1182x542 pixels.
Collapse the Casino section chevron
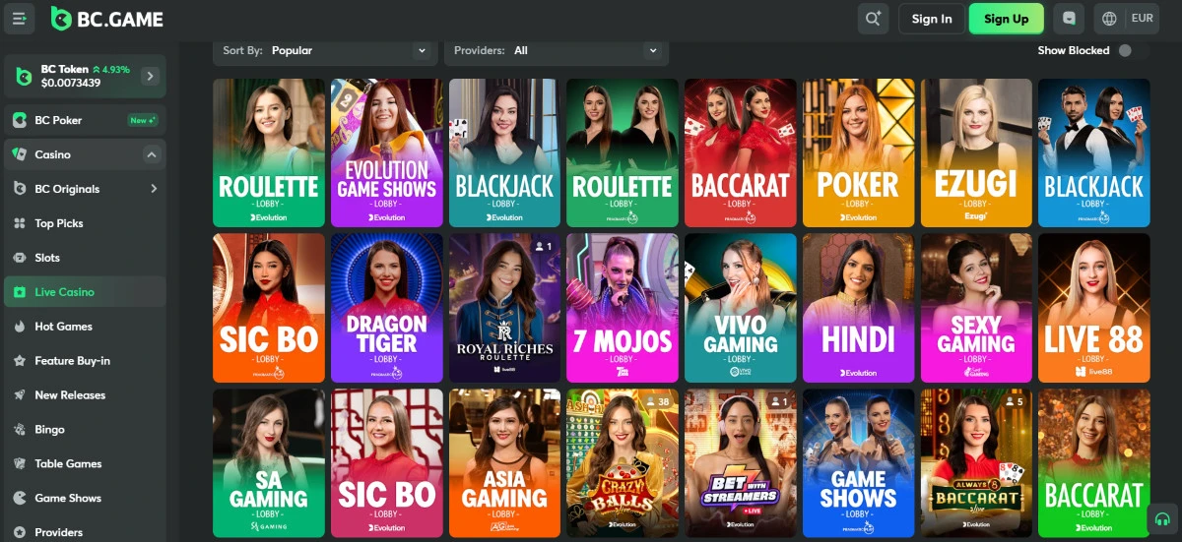(x=152, y=154)
